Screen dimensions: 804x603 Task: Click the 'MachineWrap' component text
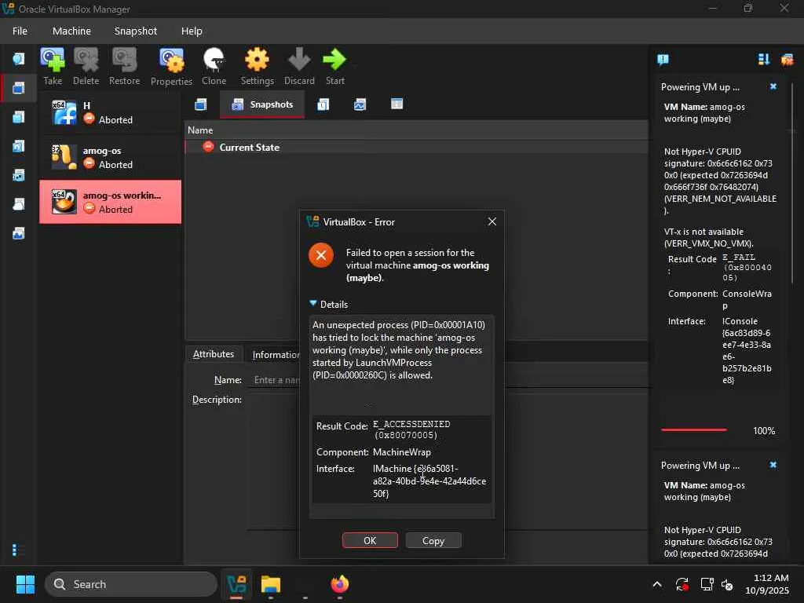[x=401, y=451]
